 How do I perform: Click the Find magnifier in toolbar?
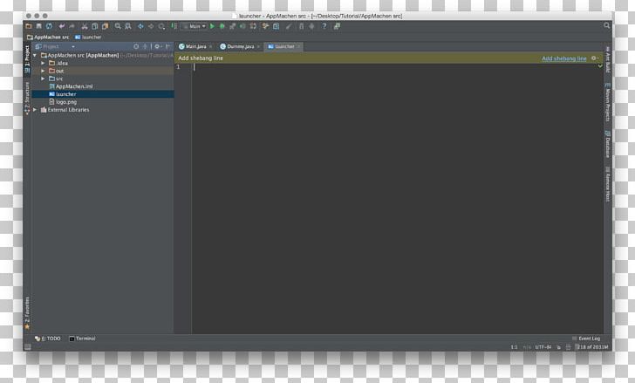click(x=118, y=26)
